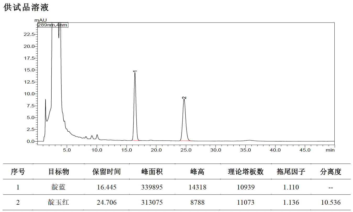The width and height of the screenshot is (353, 212).
Task: Click peak label 1 on chromatogram
Action: (x=135, y=71)
